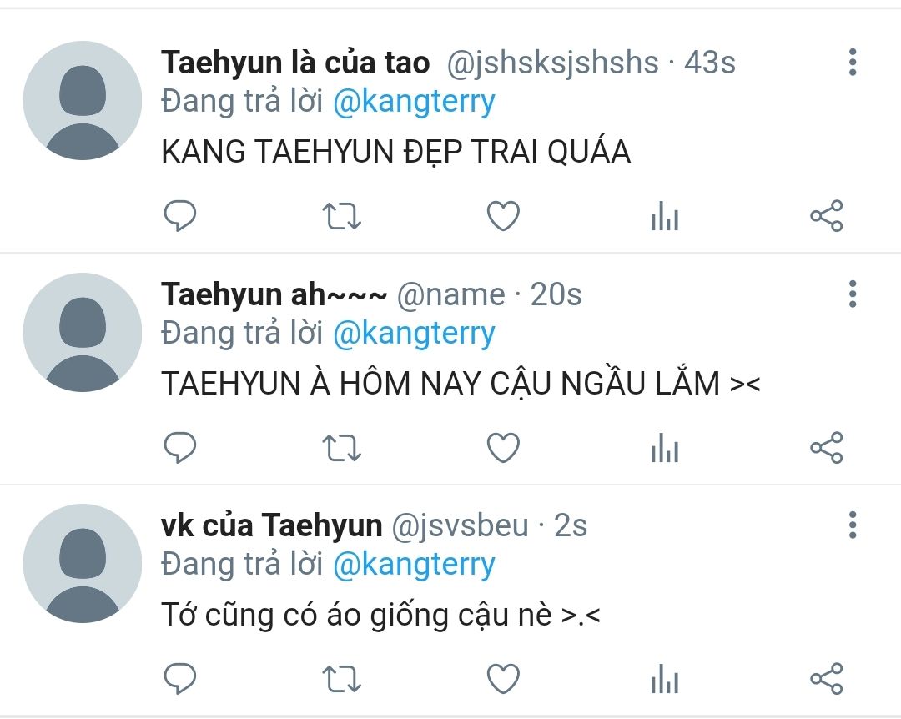Share the tweet by Taehyun là của tao
This screenshot has width=901, height=719.
point(827,216)
